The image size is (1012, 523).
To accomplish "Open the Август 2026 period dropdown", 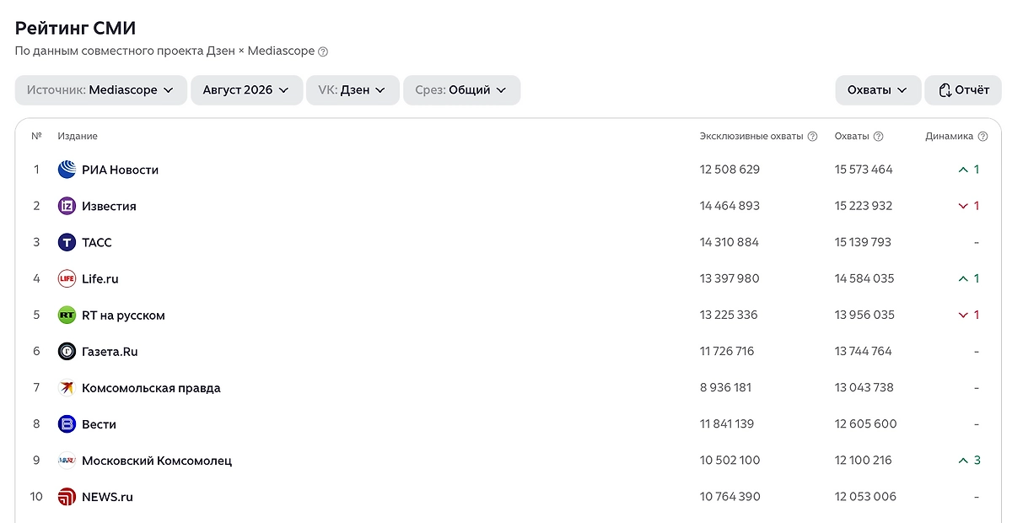I will coord(246,90).
